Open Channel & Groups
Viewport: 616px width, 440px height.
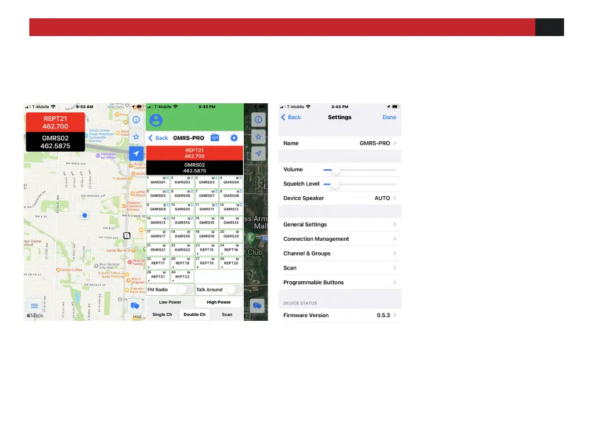[x=340, y=254]
